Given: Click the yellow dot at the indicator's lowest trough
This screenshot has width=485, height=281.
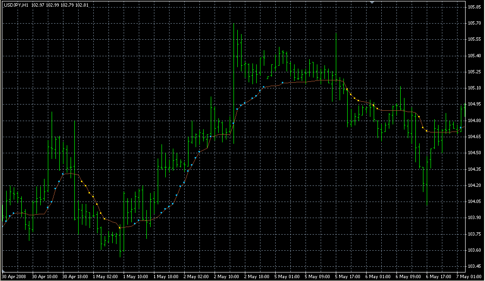Looking at the screenshot, I should pyautogui.click(x=120, y=228).
